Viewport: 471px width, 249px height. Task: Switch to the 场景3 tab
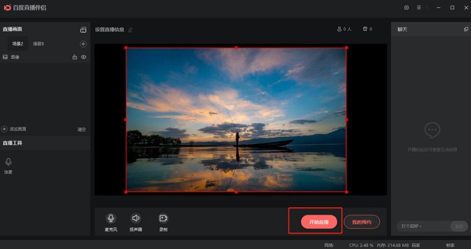click(38, 44)
